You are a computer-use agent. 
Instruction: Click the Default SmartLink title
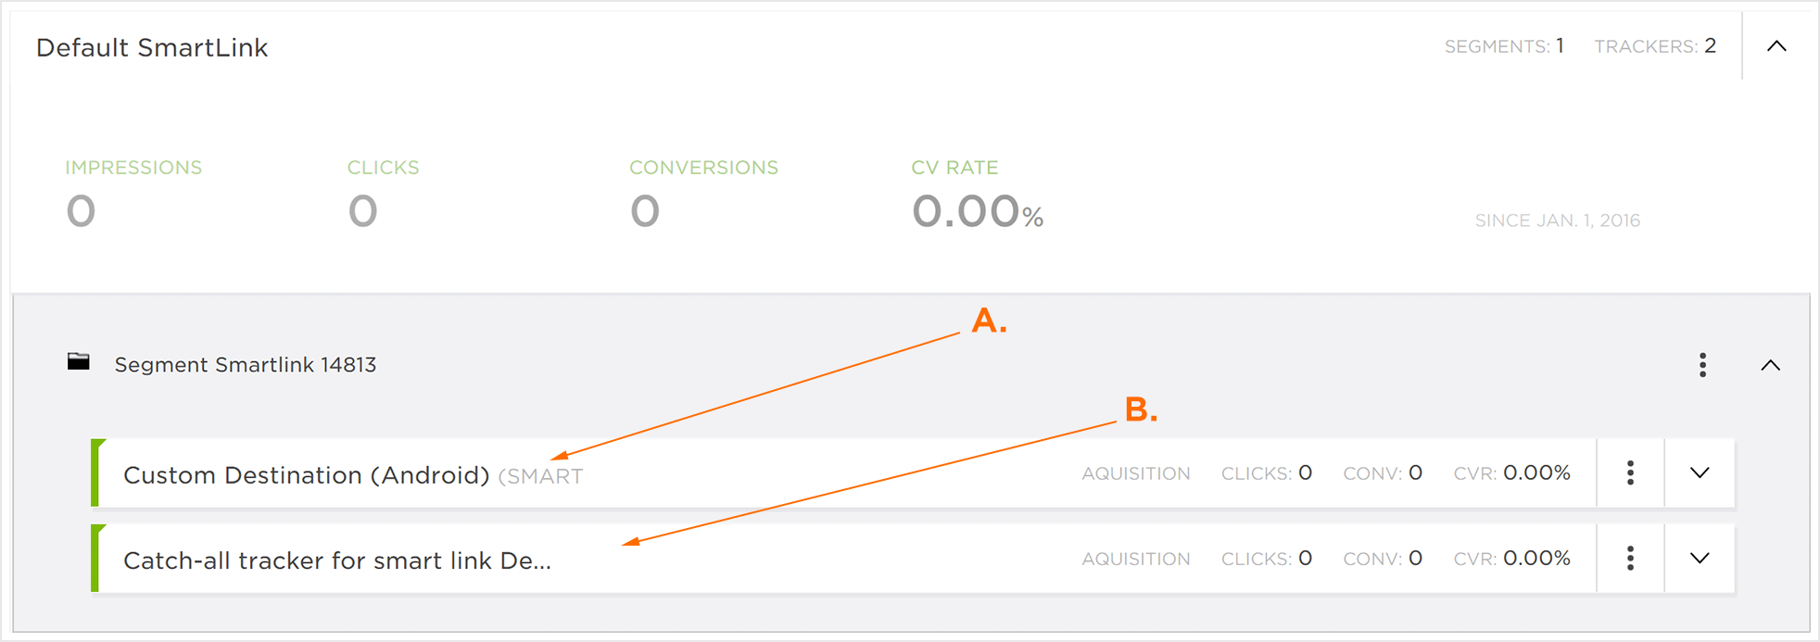pos(152,48)
